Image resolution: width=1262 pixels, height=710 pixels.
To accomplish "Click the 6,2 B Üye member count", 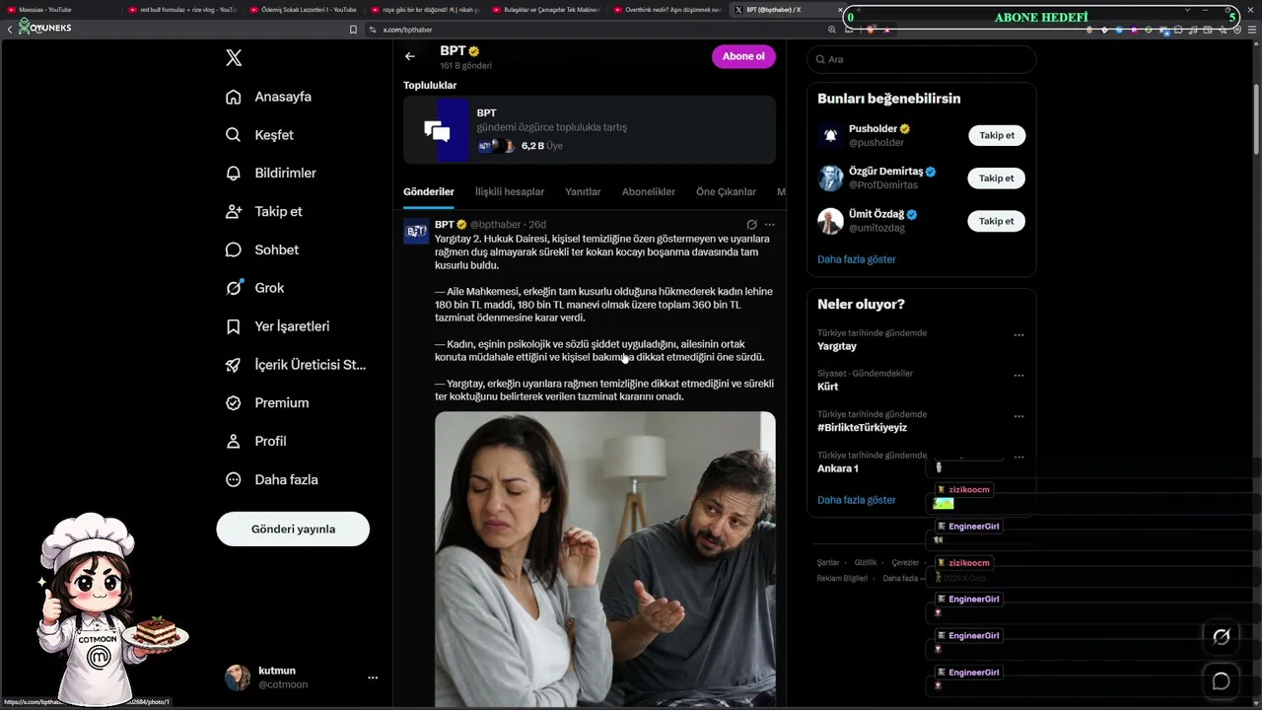I will 542,146.
